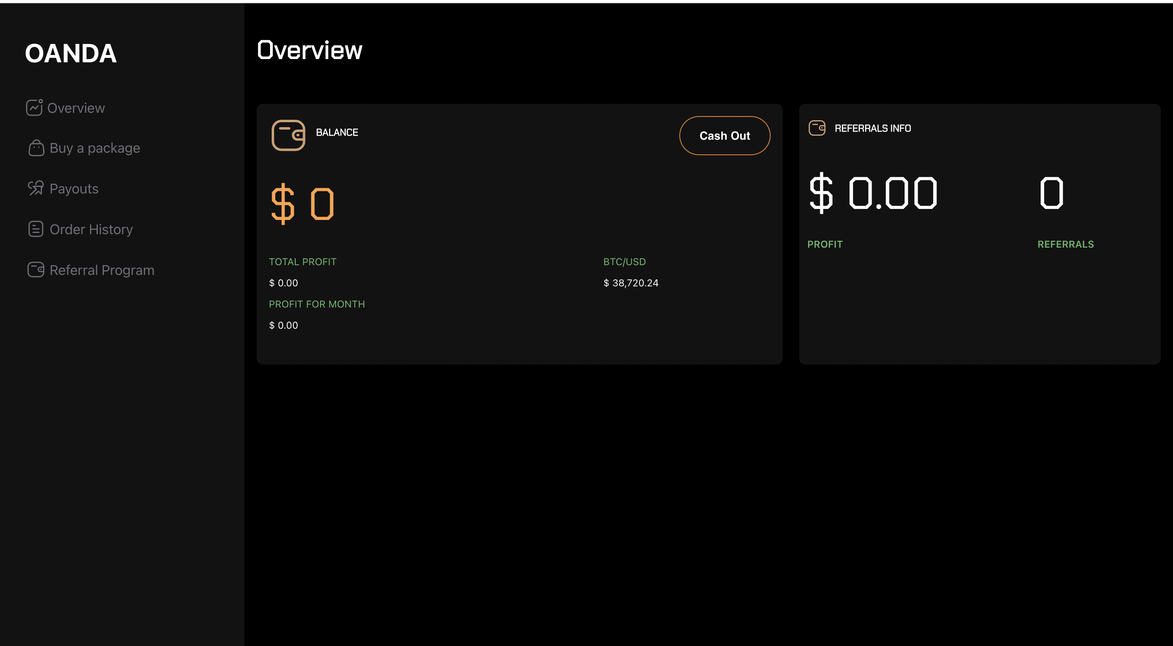The image size is (1173, 646).
Task: Click the referrals count 0
Action: click(x=1051, y=193)
